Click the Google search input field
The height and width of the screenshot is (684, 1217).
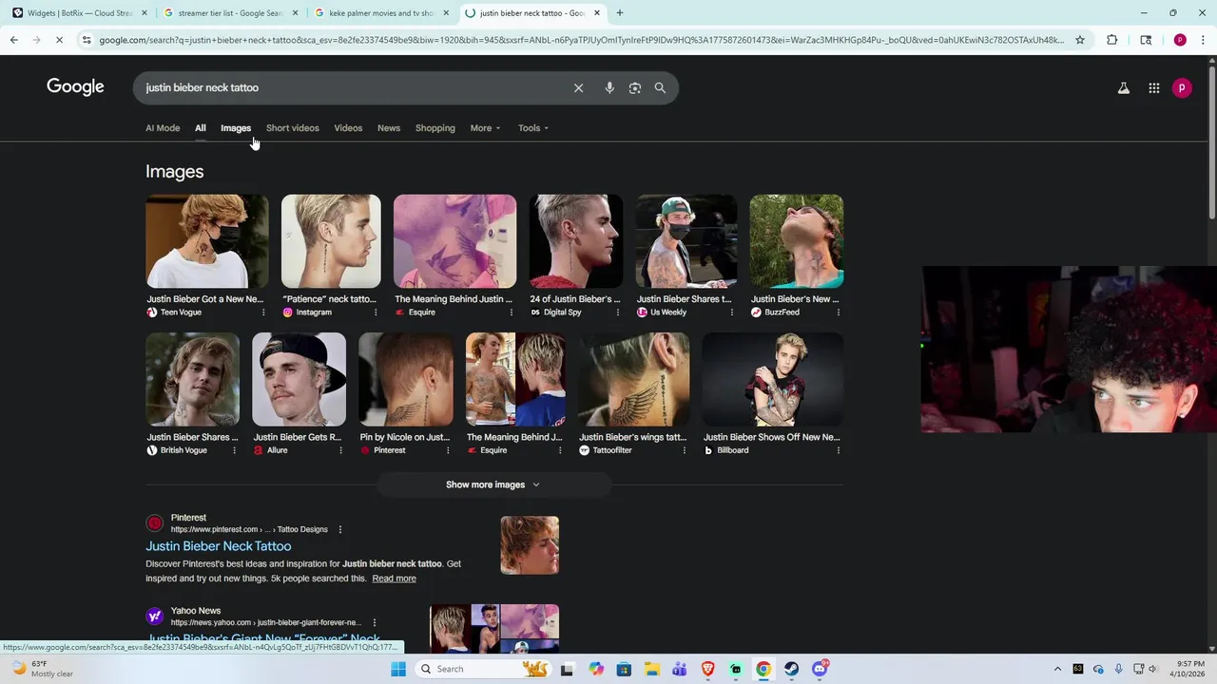pos(352,87)
